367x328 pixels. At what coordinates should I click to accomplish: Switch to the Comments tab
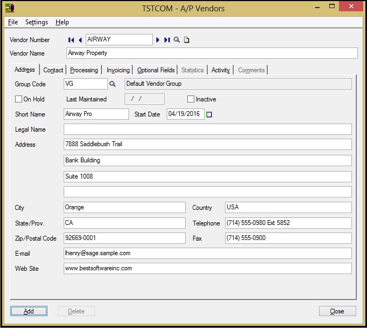[x=252, y=70]
